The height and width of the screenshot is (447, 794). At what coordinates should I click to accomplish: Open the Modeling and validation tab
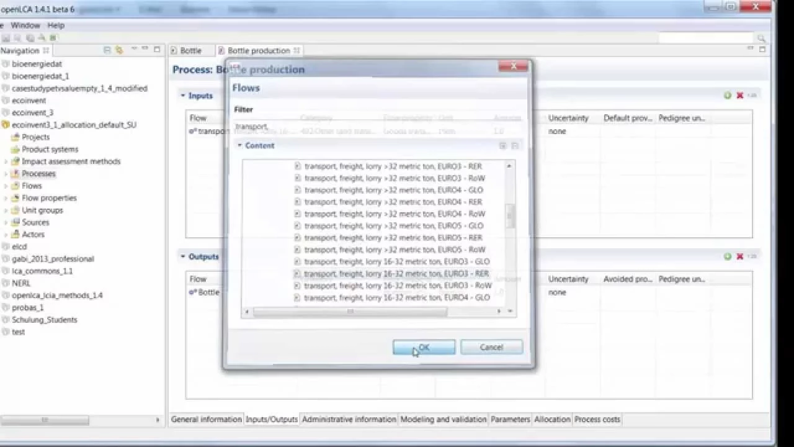443,419
